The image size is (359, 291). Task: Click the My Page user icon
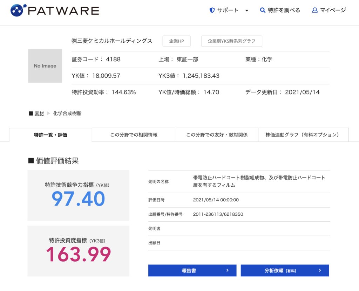pyautogui.click(x=315, y=10)
